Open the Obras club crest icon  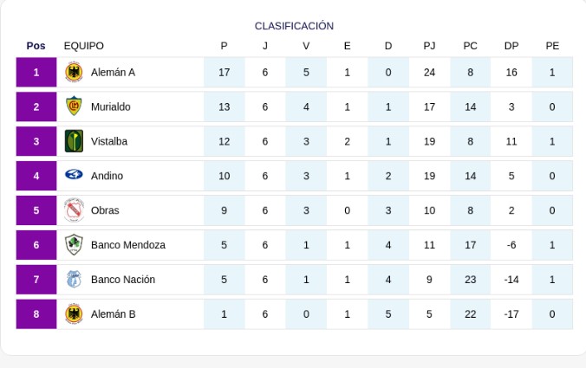74,210
